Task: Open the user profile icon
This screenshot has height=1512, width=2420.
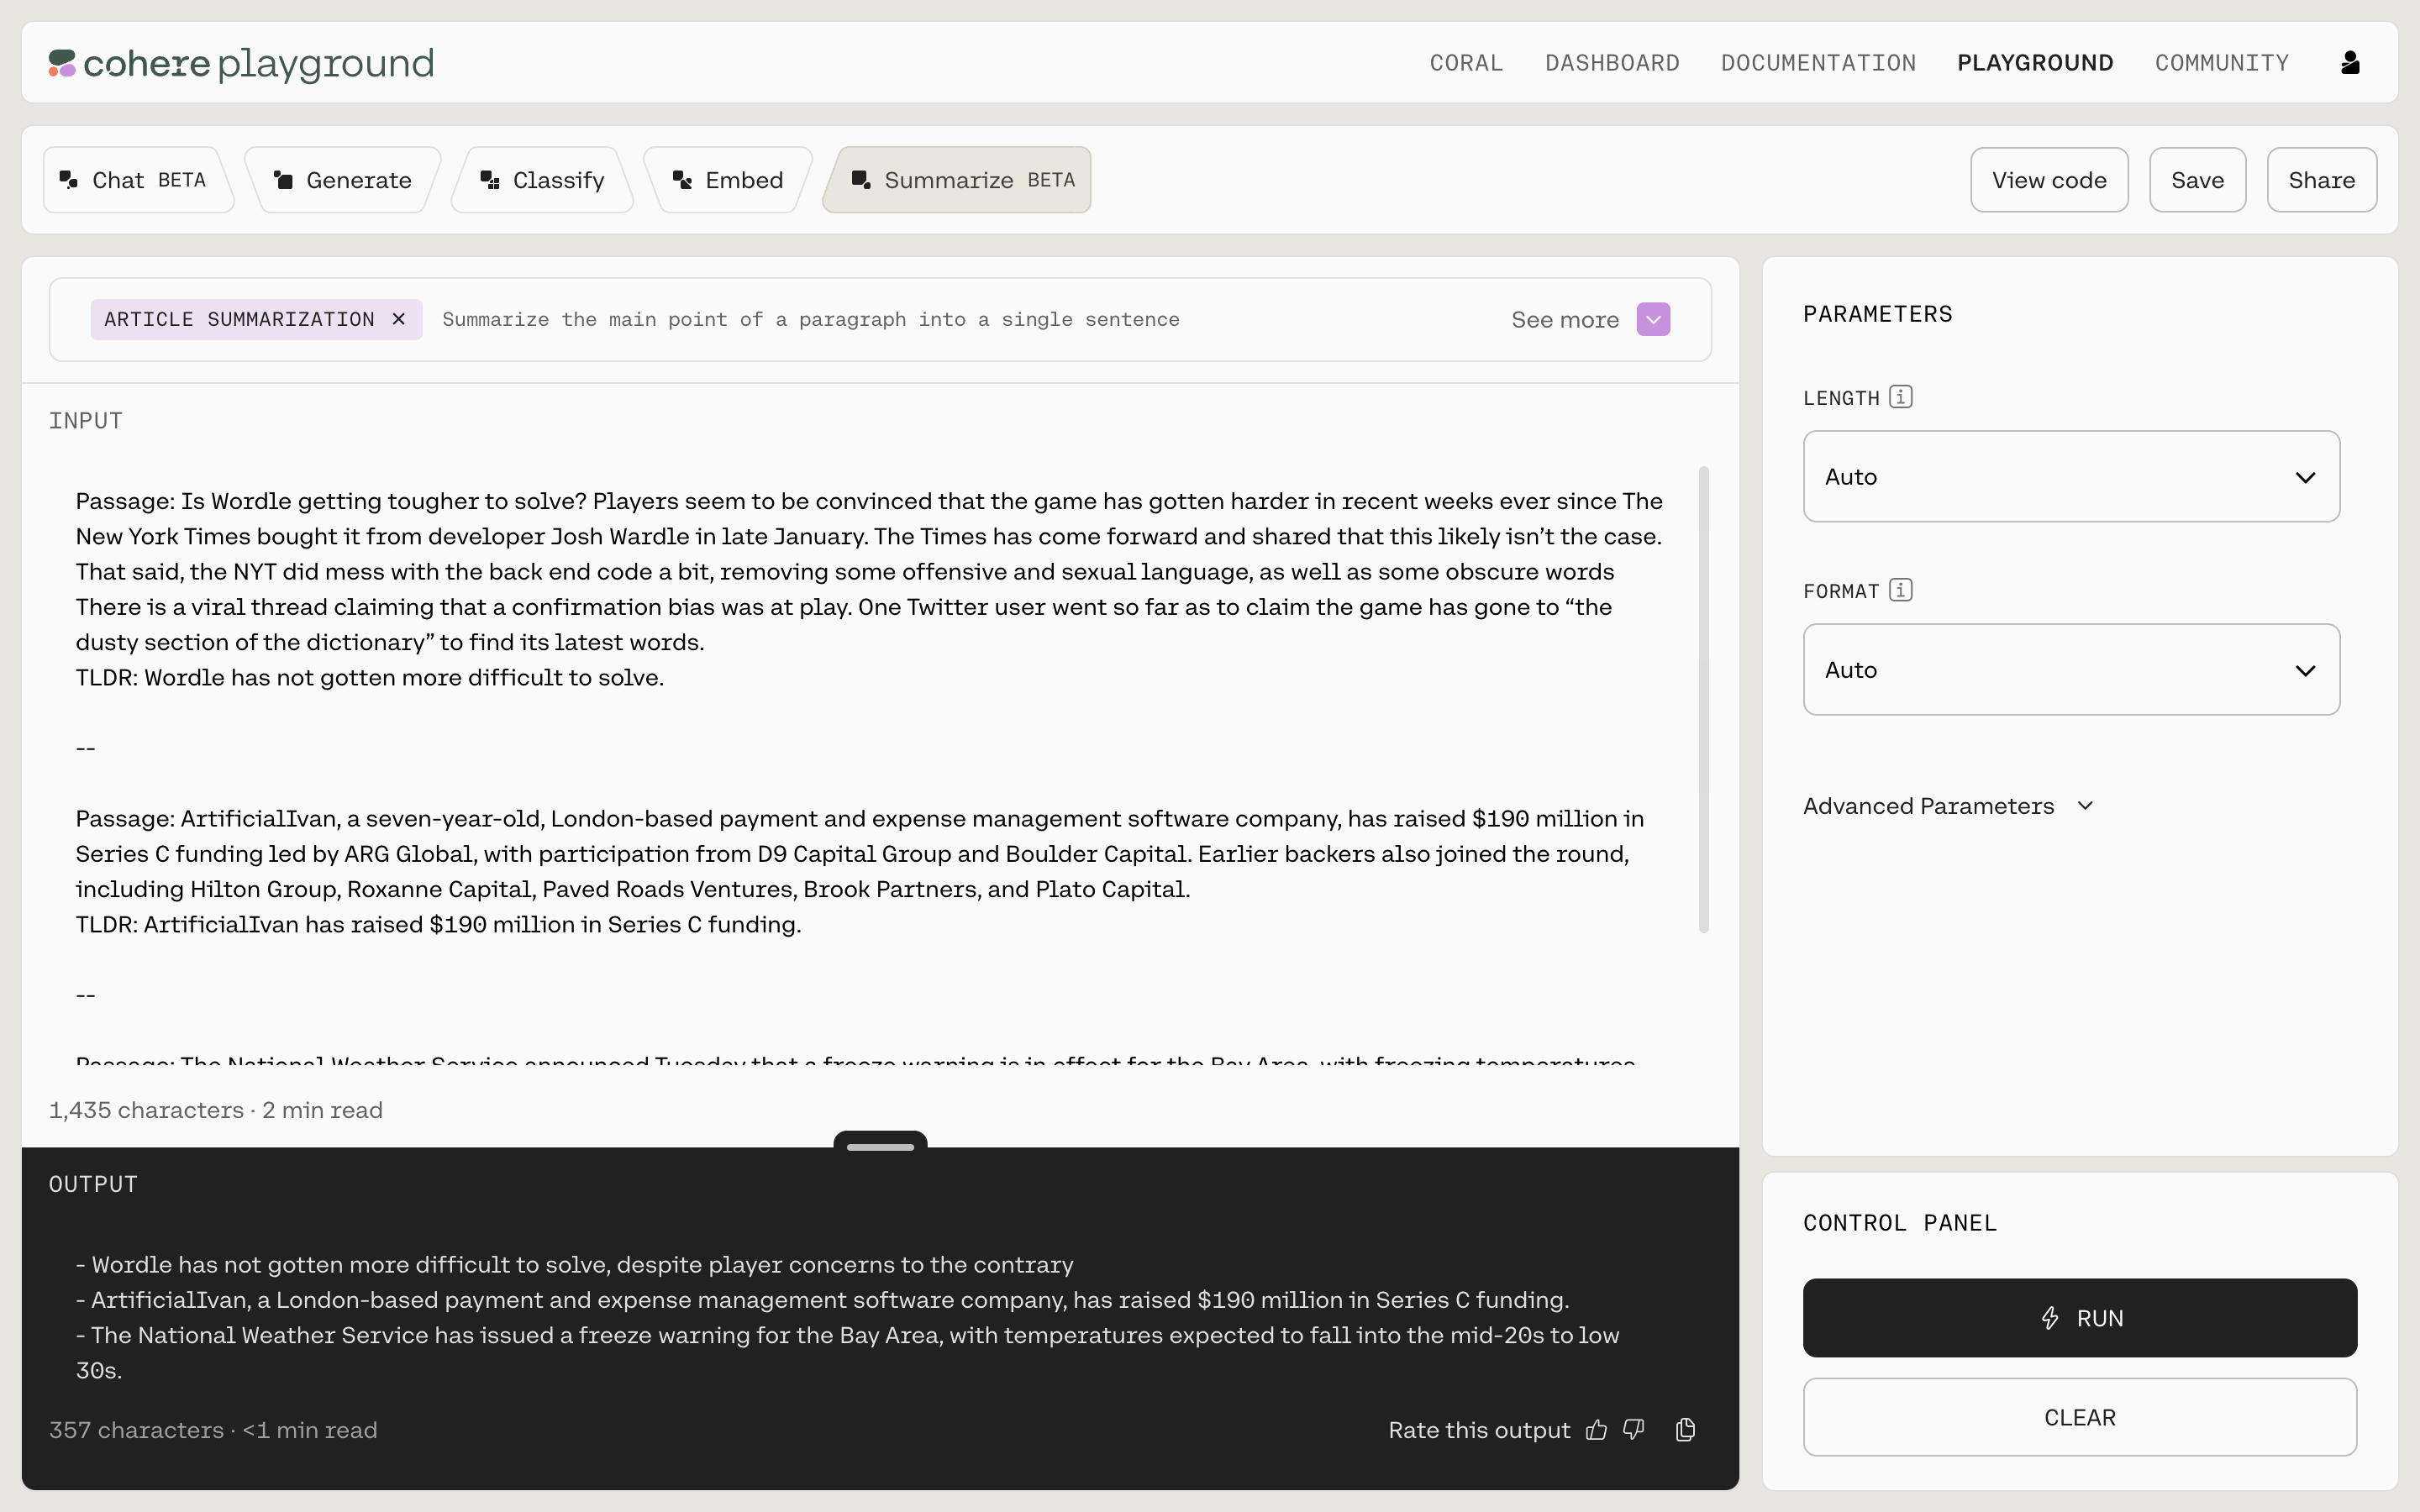Action: coord(2350,63)
